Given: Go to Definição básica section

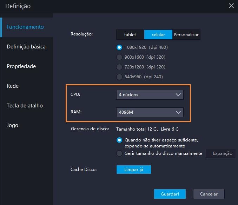Looking at the screenshot, I should coord(26,47).
